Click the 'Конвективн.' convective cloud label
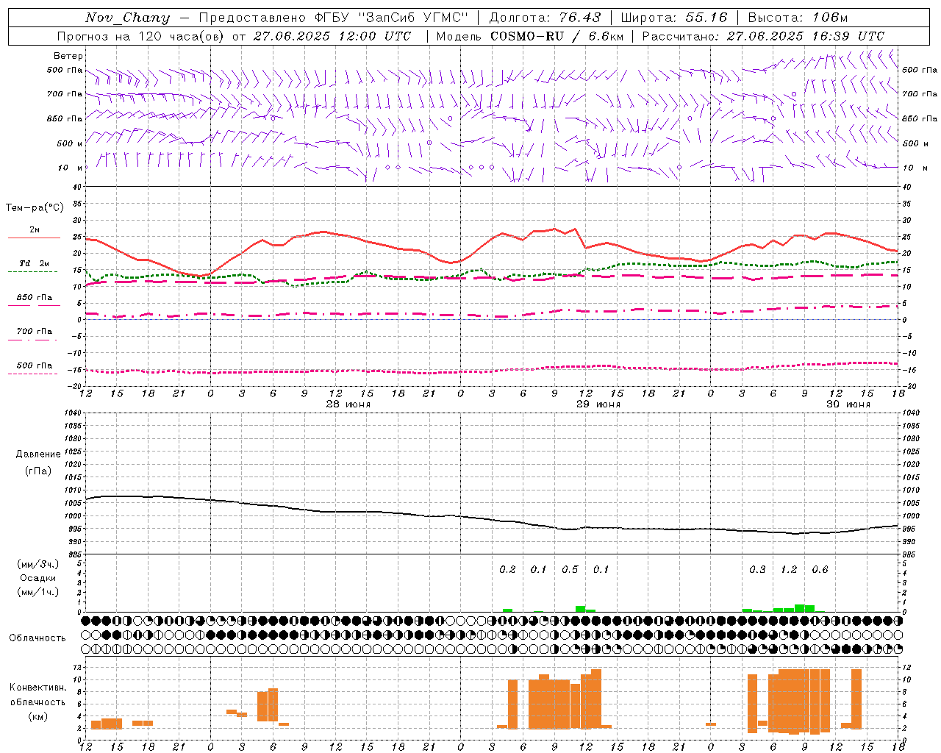 point(38,688)
